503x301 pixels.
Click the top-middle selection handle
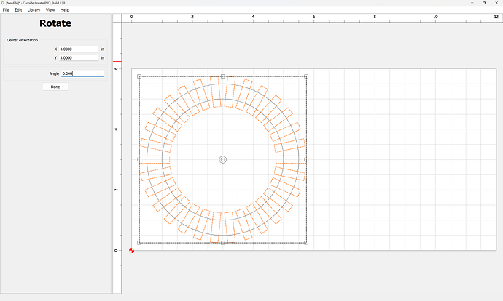tap(222, 76)
